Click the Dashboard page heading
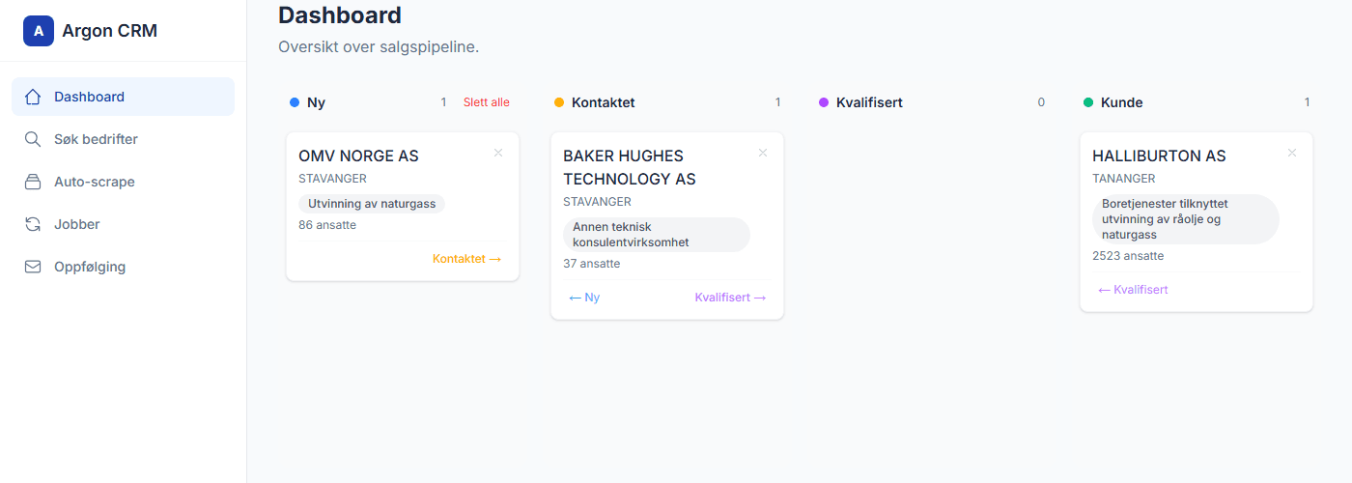This screenshot has width=1352, height=483. [x=340, y=14]
